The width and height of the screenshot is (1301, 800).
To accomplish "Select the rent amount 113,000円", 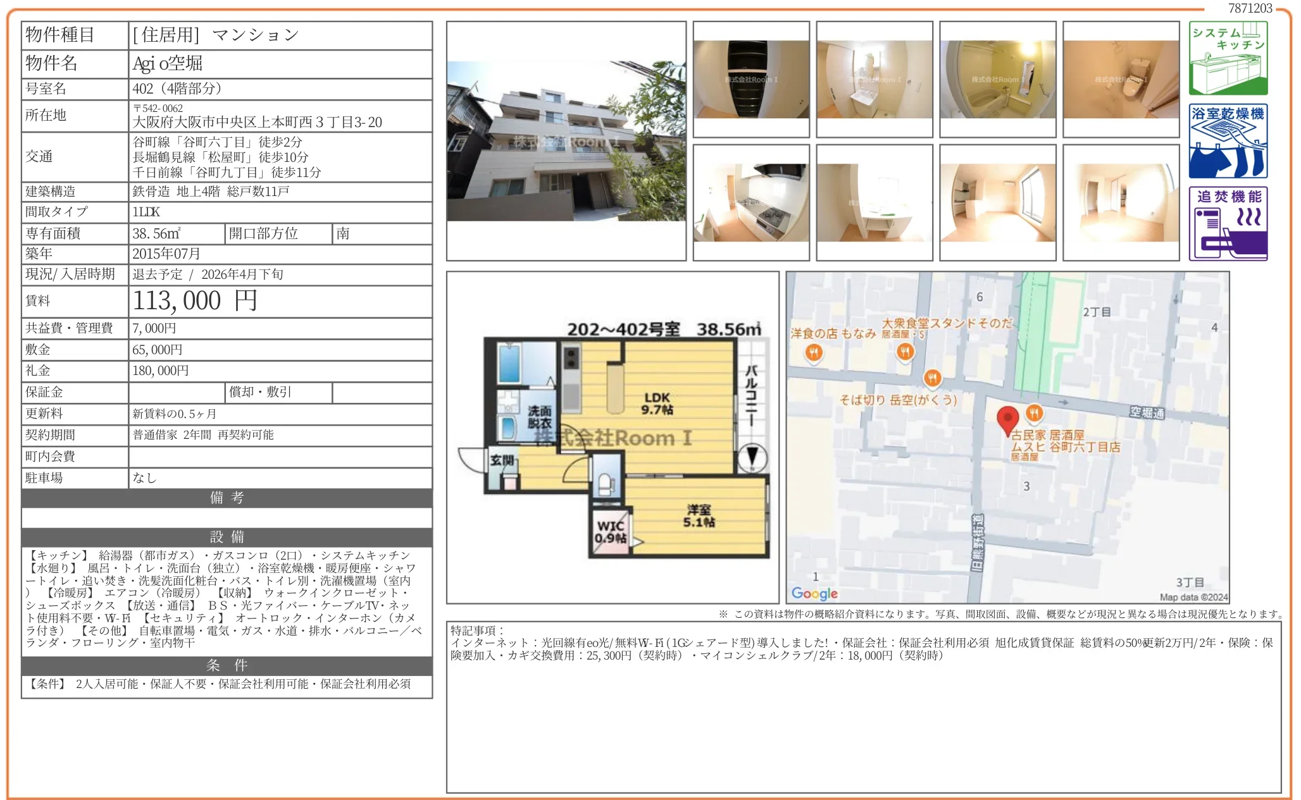I will click(196, 302).
